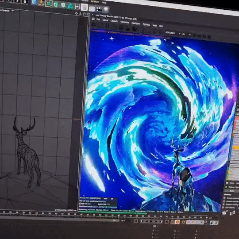Open the DL kernel dropdown

186,35
